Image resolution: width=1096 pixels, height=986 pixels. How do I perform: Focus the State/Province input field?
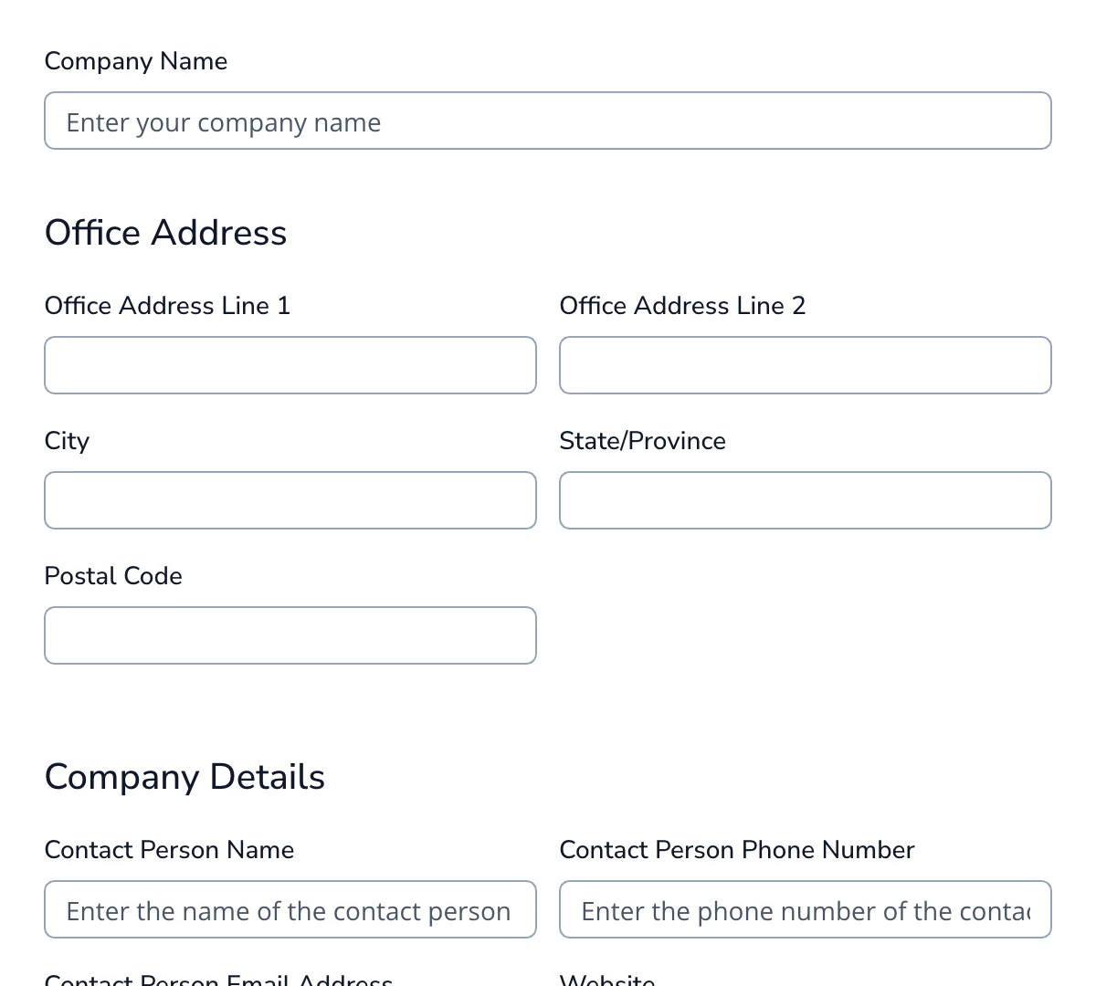click(x=805, y=500)
